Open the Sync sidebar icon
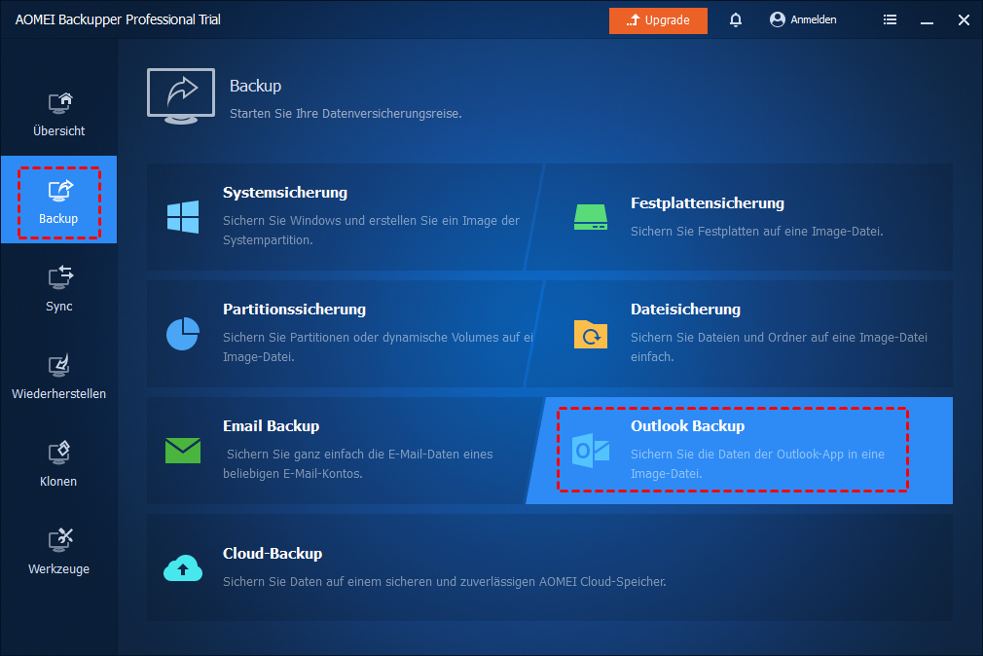This screenshot has width=983, height=656. [x=60, y=277]
